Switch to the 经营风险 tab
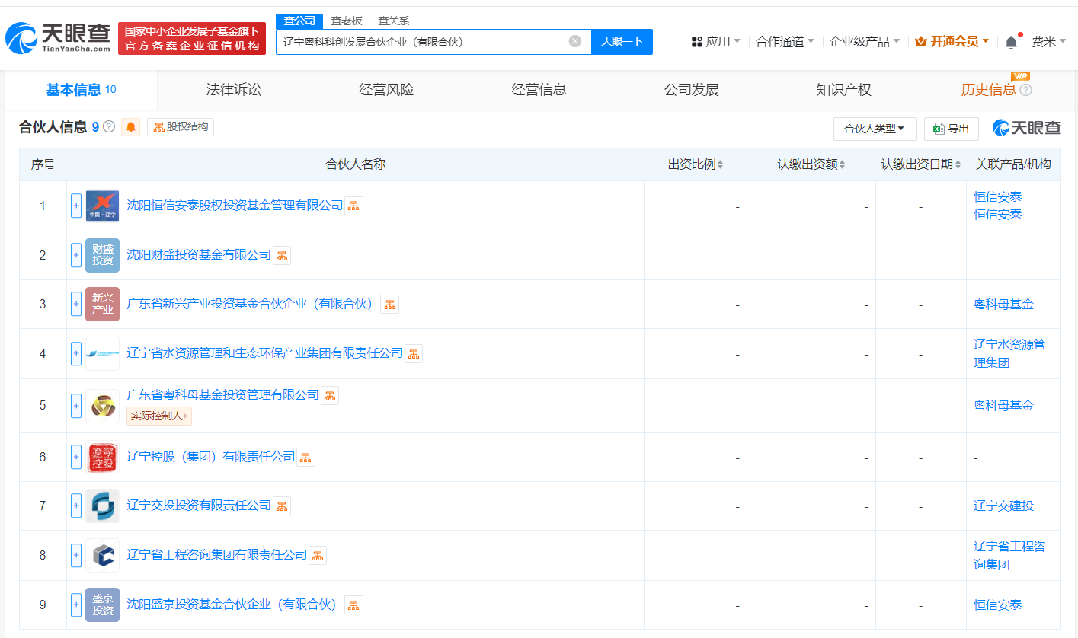The image size is (1078, 638). point(386,90)
